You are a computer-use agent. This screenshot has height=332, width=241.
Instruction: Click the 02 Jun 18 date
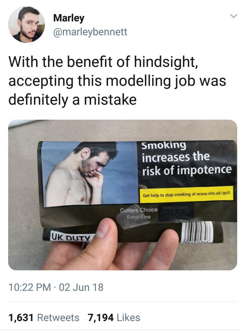pyautogui.click(x=81, y=287)
